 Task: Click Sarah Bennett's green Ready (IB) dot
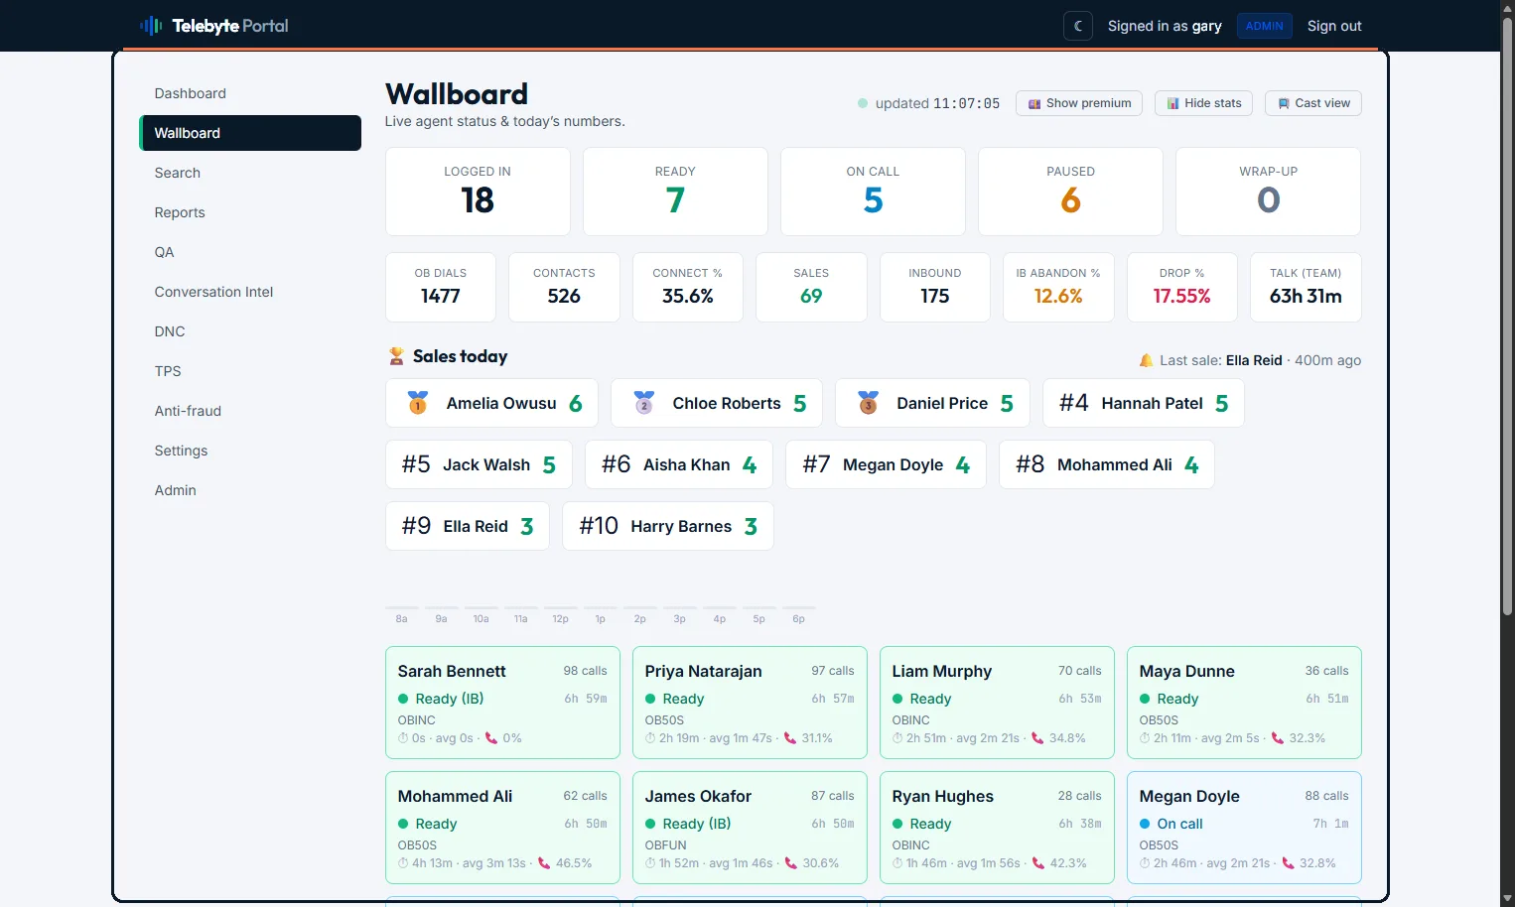403,699
